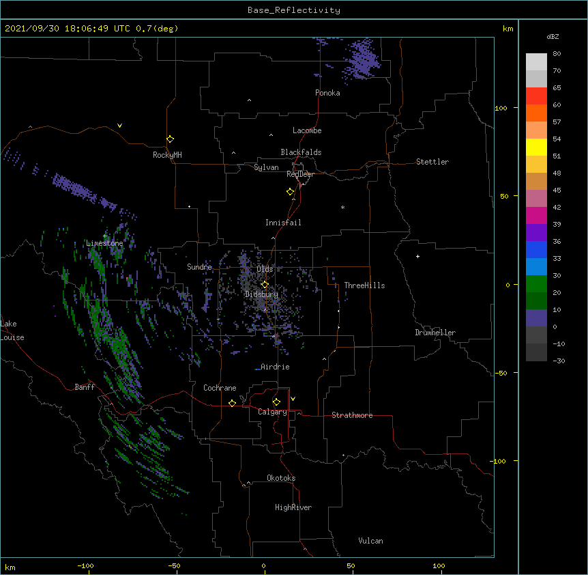Click the Olds town label

265,269
